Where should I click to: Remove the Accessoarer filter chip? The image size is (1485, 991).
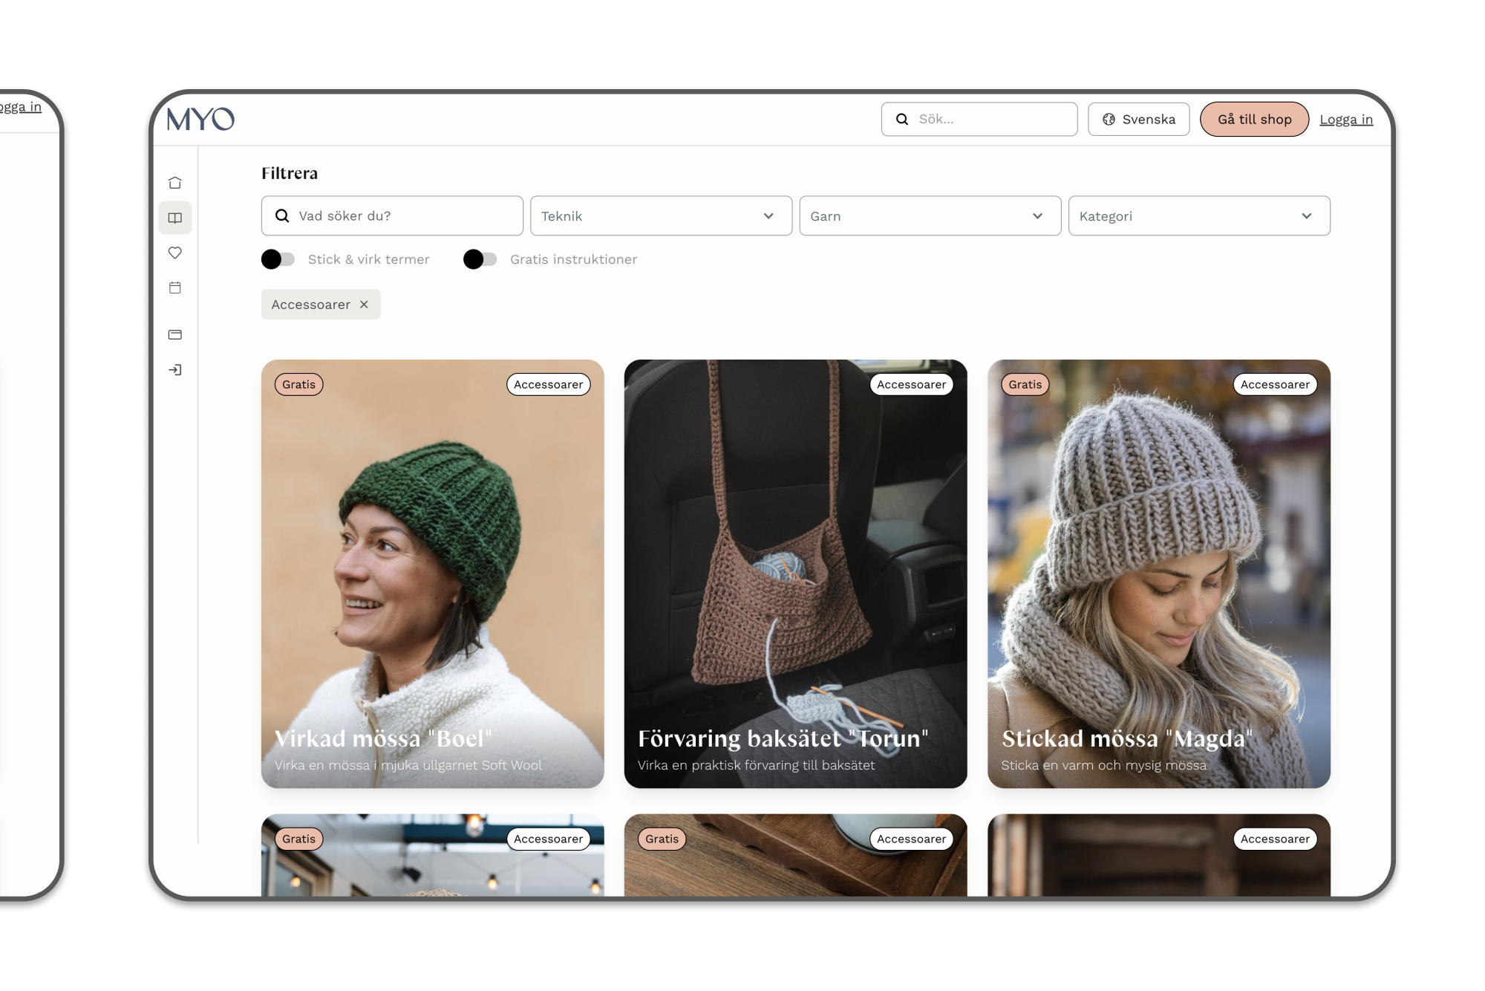pos(364,304)
